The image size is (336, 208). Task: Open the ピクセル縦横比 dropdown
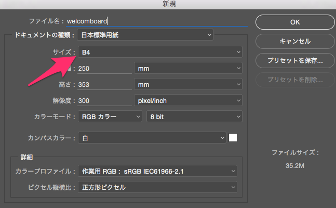tap(157, 187)
